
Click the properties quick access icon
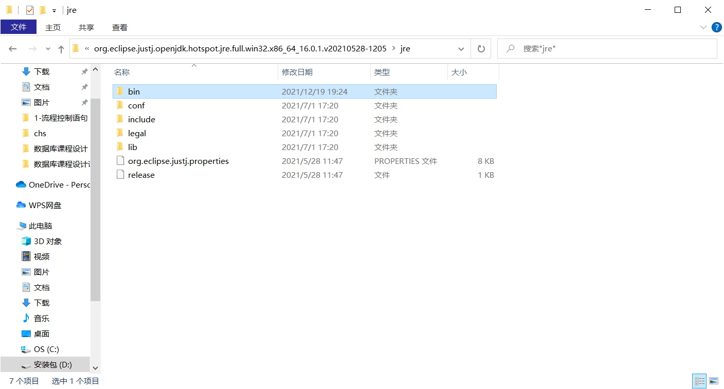pyautogui.click(x=30, y=10)
